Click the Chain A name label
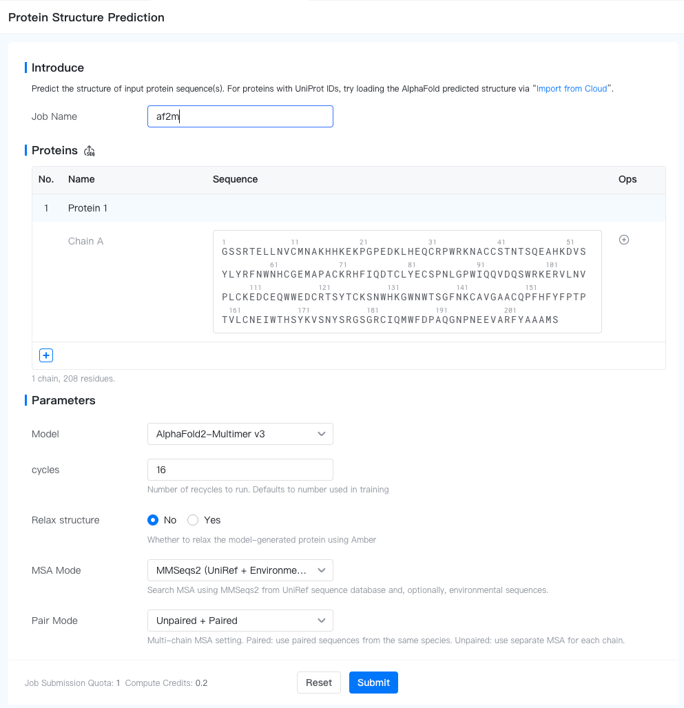This screenshot has width=684, height=708. pos(86,241)
